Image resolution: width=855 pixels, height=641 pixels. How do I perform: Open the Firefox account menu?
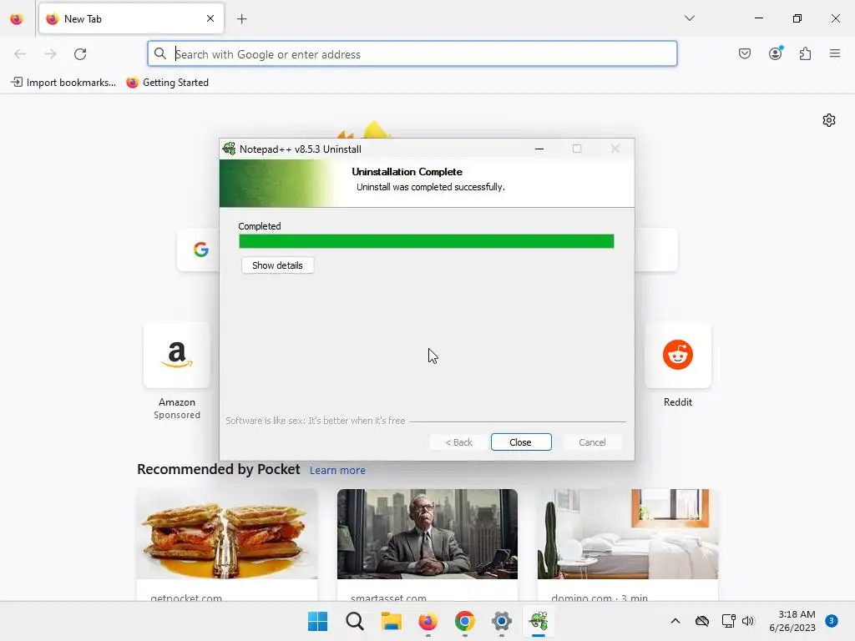pos(776,53)
